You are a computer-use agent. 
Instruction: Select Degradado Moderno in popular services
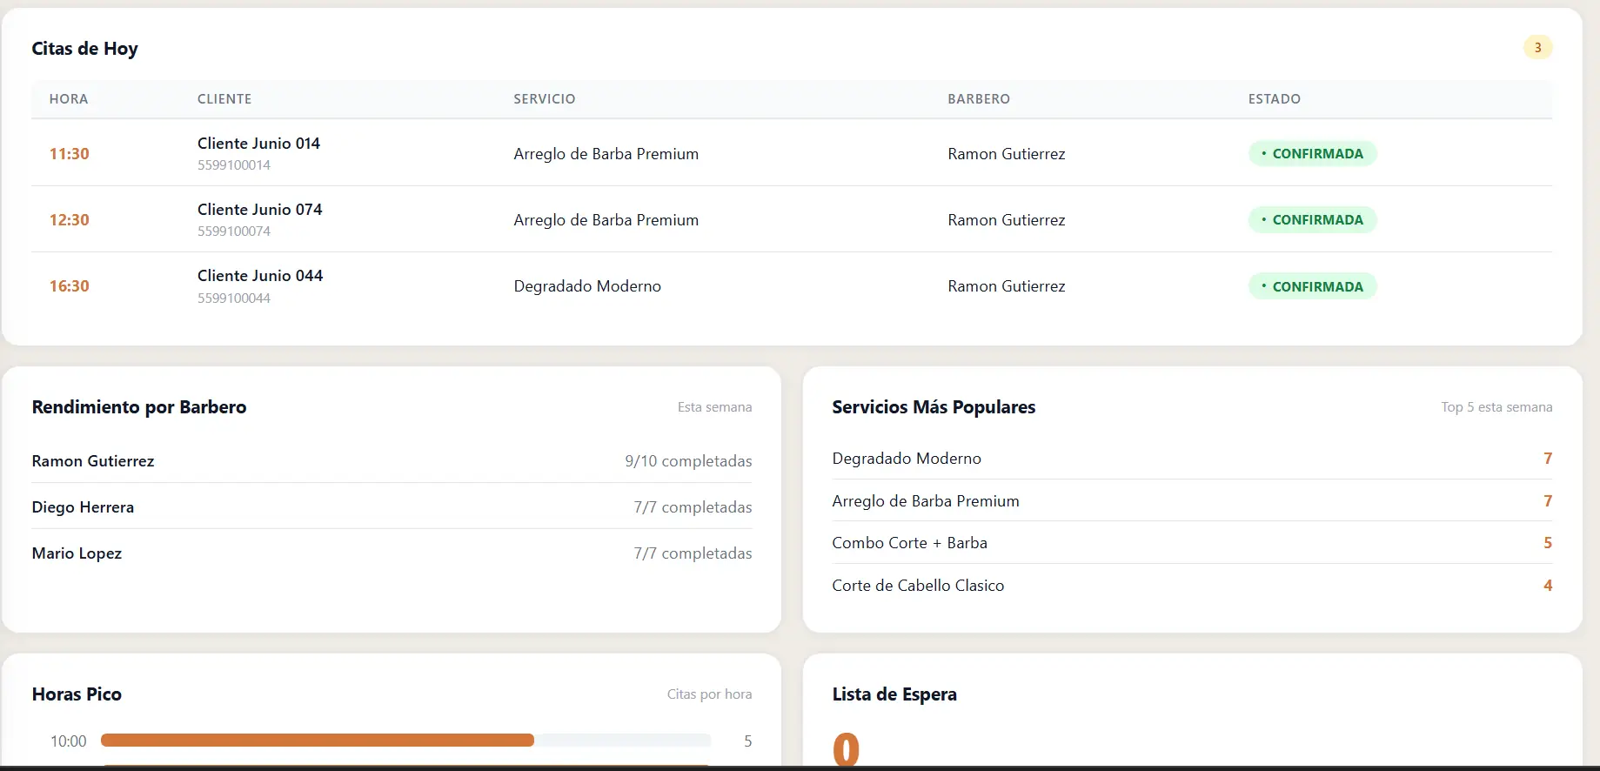point(907,459)
